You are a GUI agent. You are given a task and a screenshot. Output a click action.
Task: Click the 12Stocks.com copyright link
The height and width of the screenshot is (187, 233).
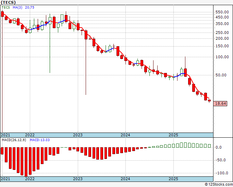(219, 184)
